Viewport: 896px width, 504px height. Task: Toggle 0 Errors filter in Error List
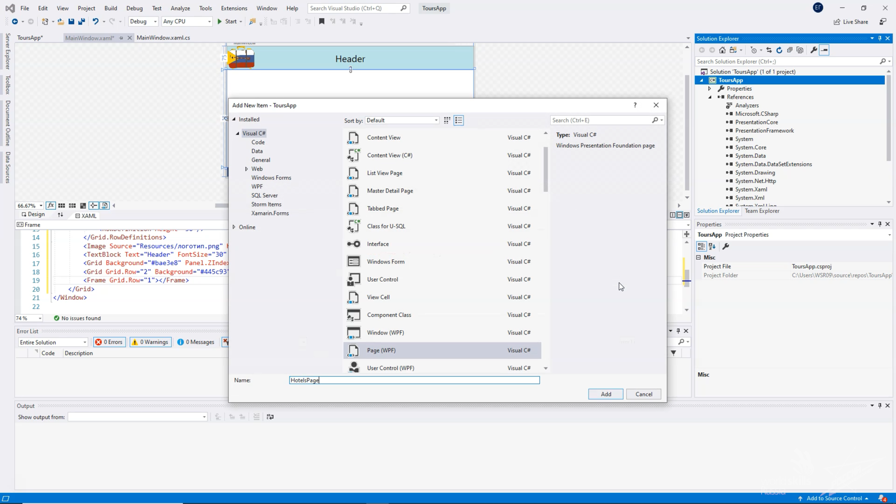click(109, 342)
